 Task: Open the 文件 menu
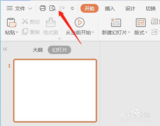[20, 8]
